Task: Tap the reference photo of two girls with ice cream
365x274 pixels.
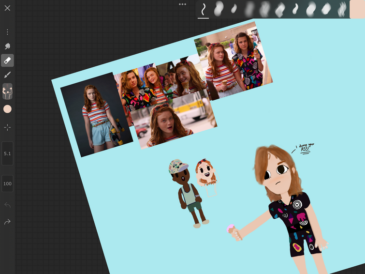Action: pyautogui.click(x=234, y=61)
